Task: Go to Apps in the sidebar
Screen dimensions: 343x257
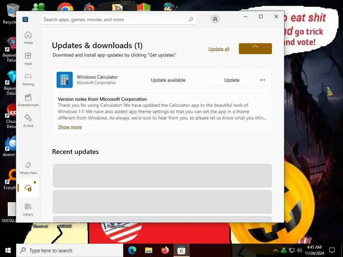Action: point(28,59)
